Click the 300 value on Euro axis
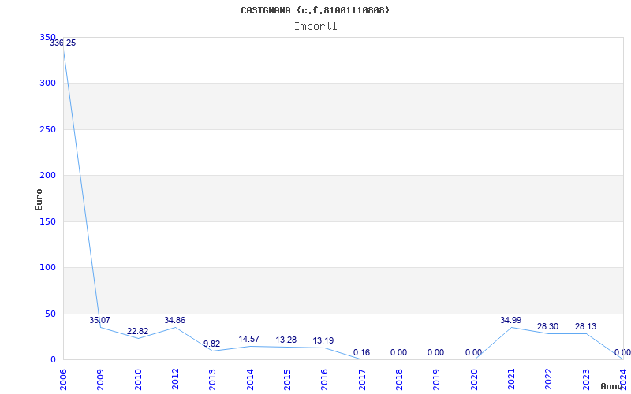The height and width of the screenshot is (394, 631). tap(47, 84)
